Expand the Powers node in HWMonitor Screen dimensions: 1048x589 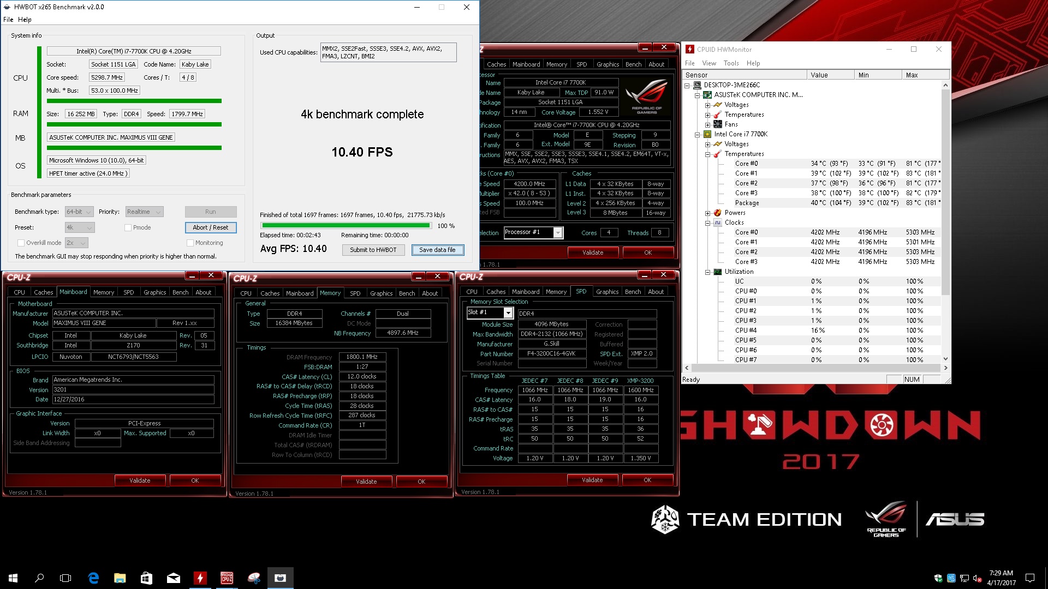(708, 213)
